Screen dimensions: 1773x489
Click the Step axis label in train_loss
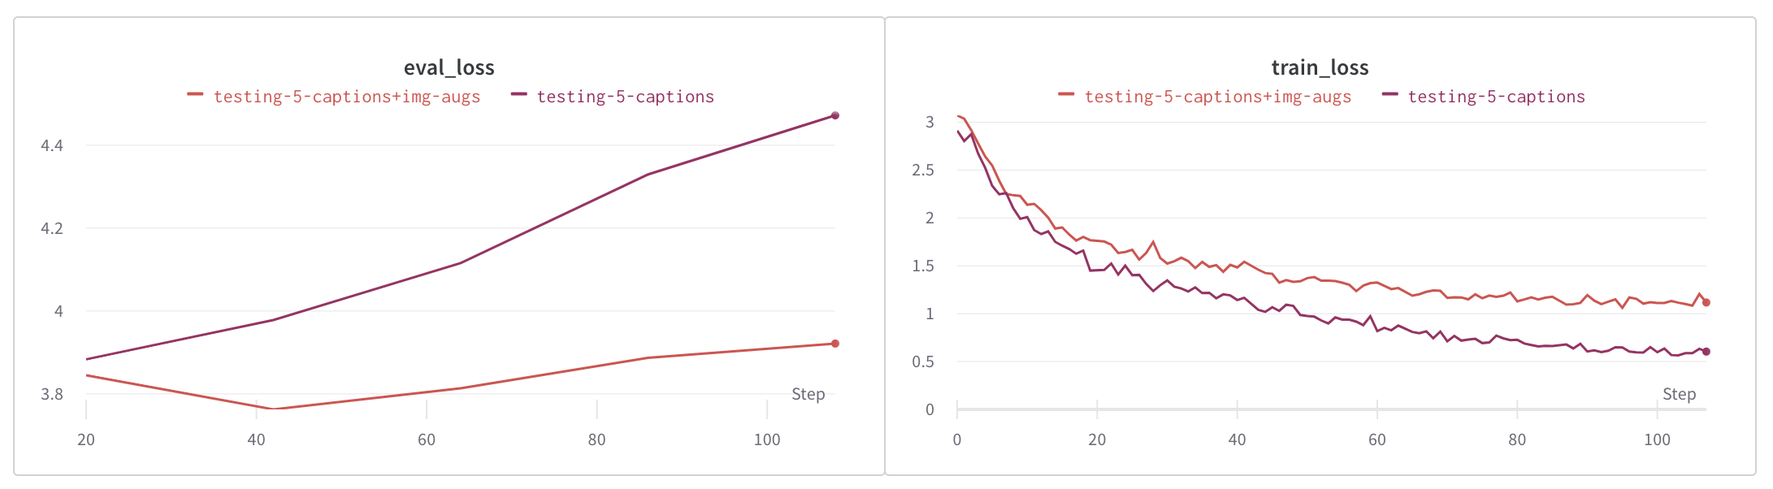coord(1679,394)
